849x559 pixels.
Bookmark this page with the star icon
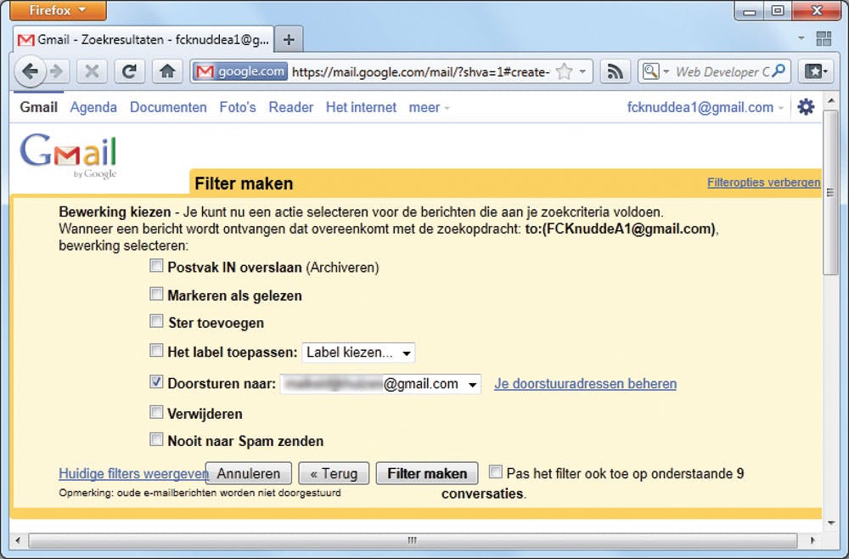coord(565,71)
